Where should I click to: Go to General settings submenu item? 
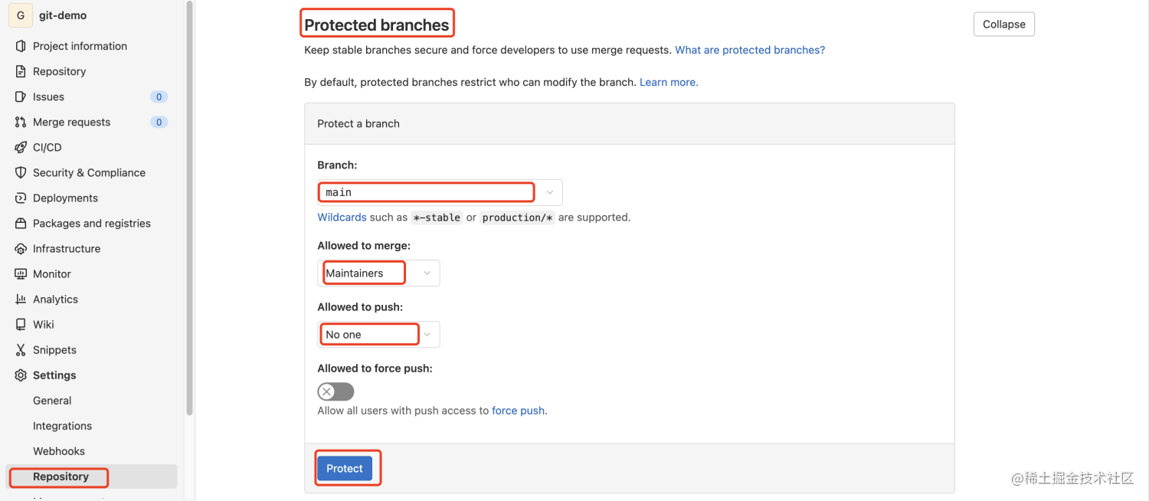52,401
